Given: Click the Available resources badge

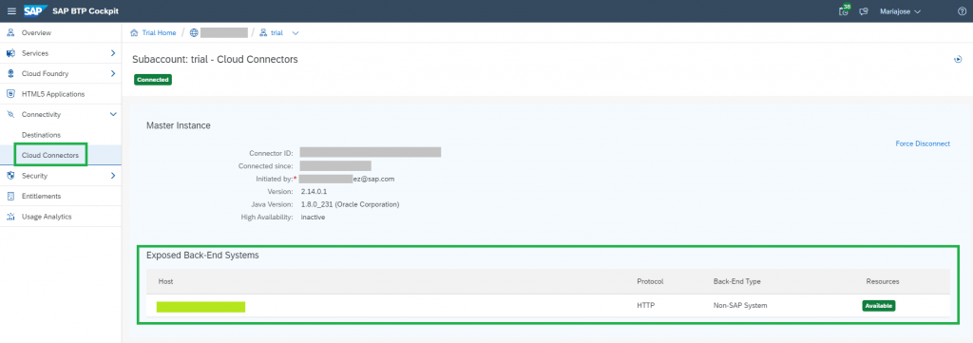Looking at the screenshot, I should tap(878, 306).
